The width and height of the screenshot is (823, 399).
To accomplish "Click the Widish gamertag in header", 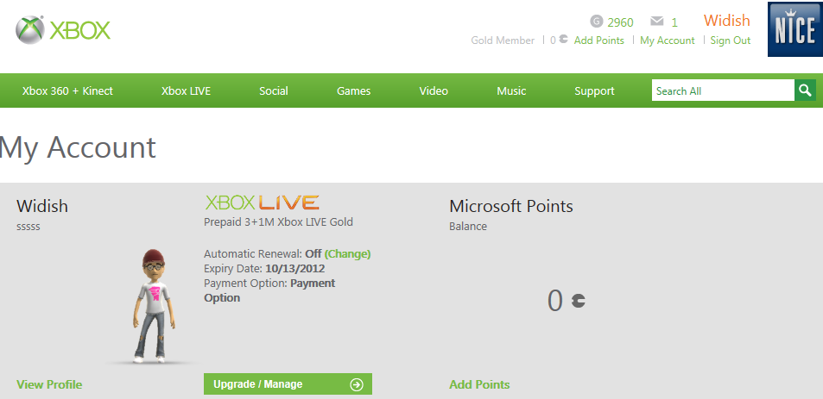I will click(x=726, y=21).
